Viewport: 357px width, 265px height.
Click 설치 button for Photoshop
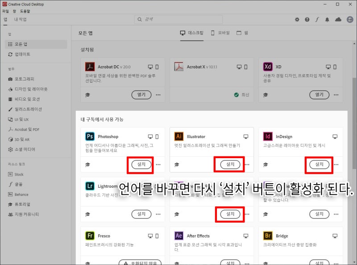(141, 164)
